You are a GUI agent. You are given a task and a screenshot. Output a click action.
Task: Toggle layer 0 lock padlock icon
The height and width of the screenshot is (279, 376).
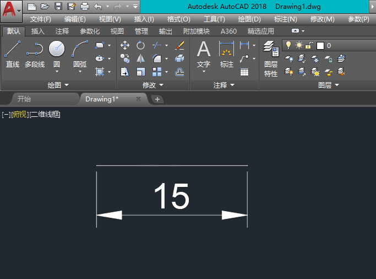(309, 45)
